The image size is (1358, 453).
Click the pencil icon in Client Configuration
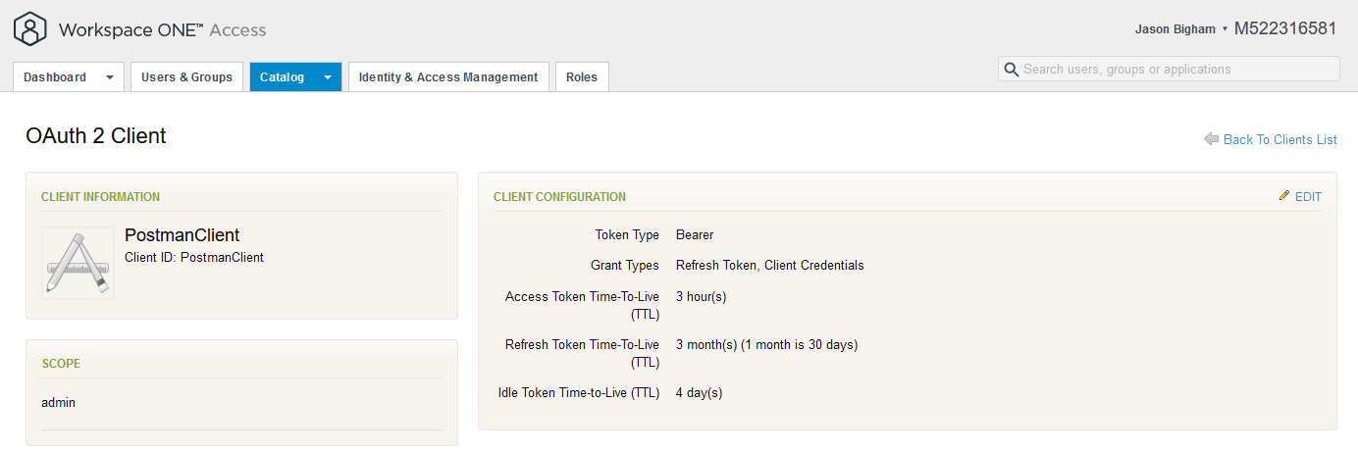[x=1284, y=196]
